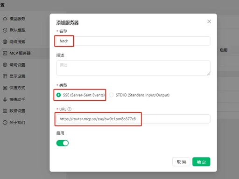The height and width of the screenshot is (179, 239).
Task: Click the 描述 text area
Action: pyautogui.click(x=133, y=68)
